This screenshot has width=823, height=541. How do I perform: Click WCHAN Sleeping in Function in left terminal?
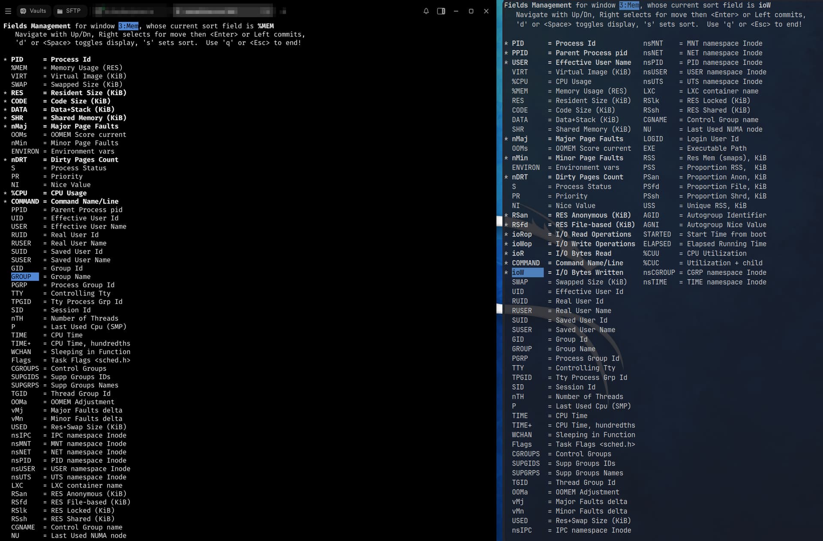[71, 352]
